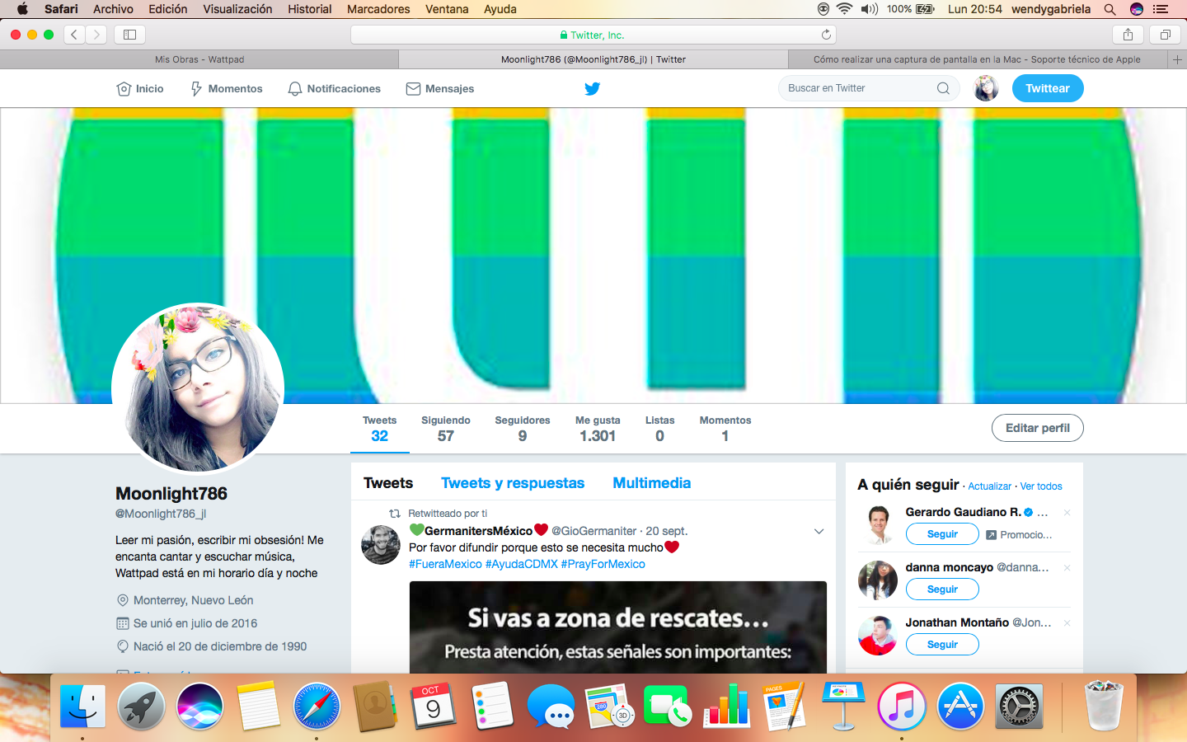Open App Store in Dock
1187x742 pixels.
(960, 707)
